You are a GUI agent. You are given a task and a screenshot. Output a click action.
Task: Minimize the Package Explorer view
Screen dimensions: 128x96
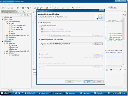28,11
